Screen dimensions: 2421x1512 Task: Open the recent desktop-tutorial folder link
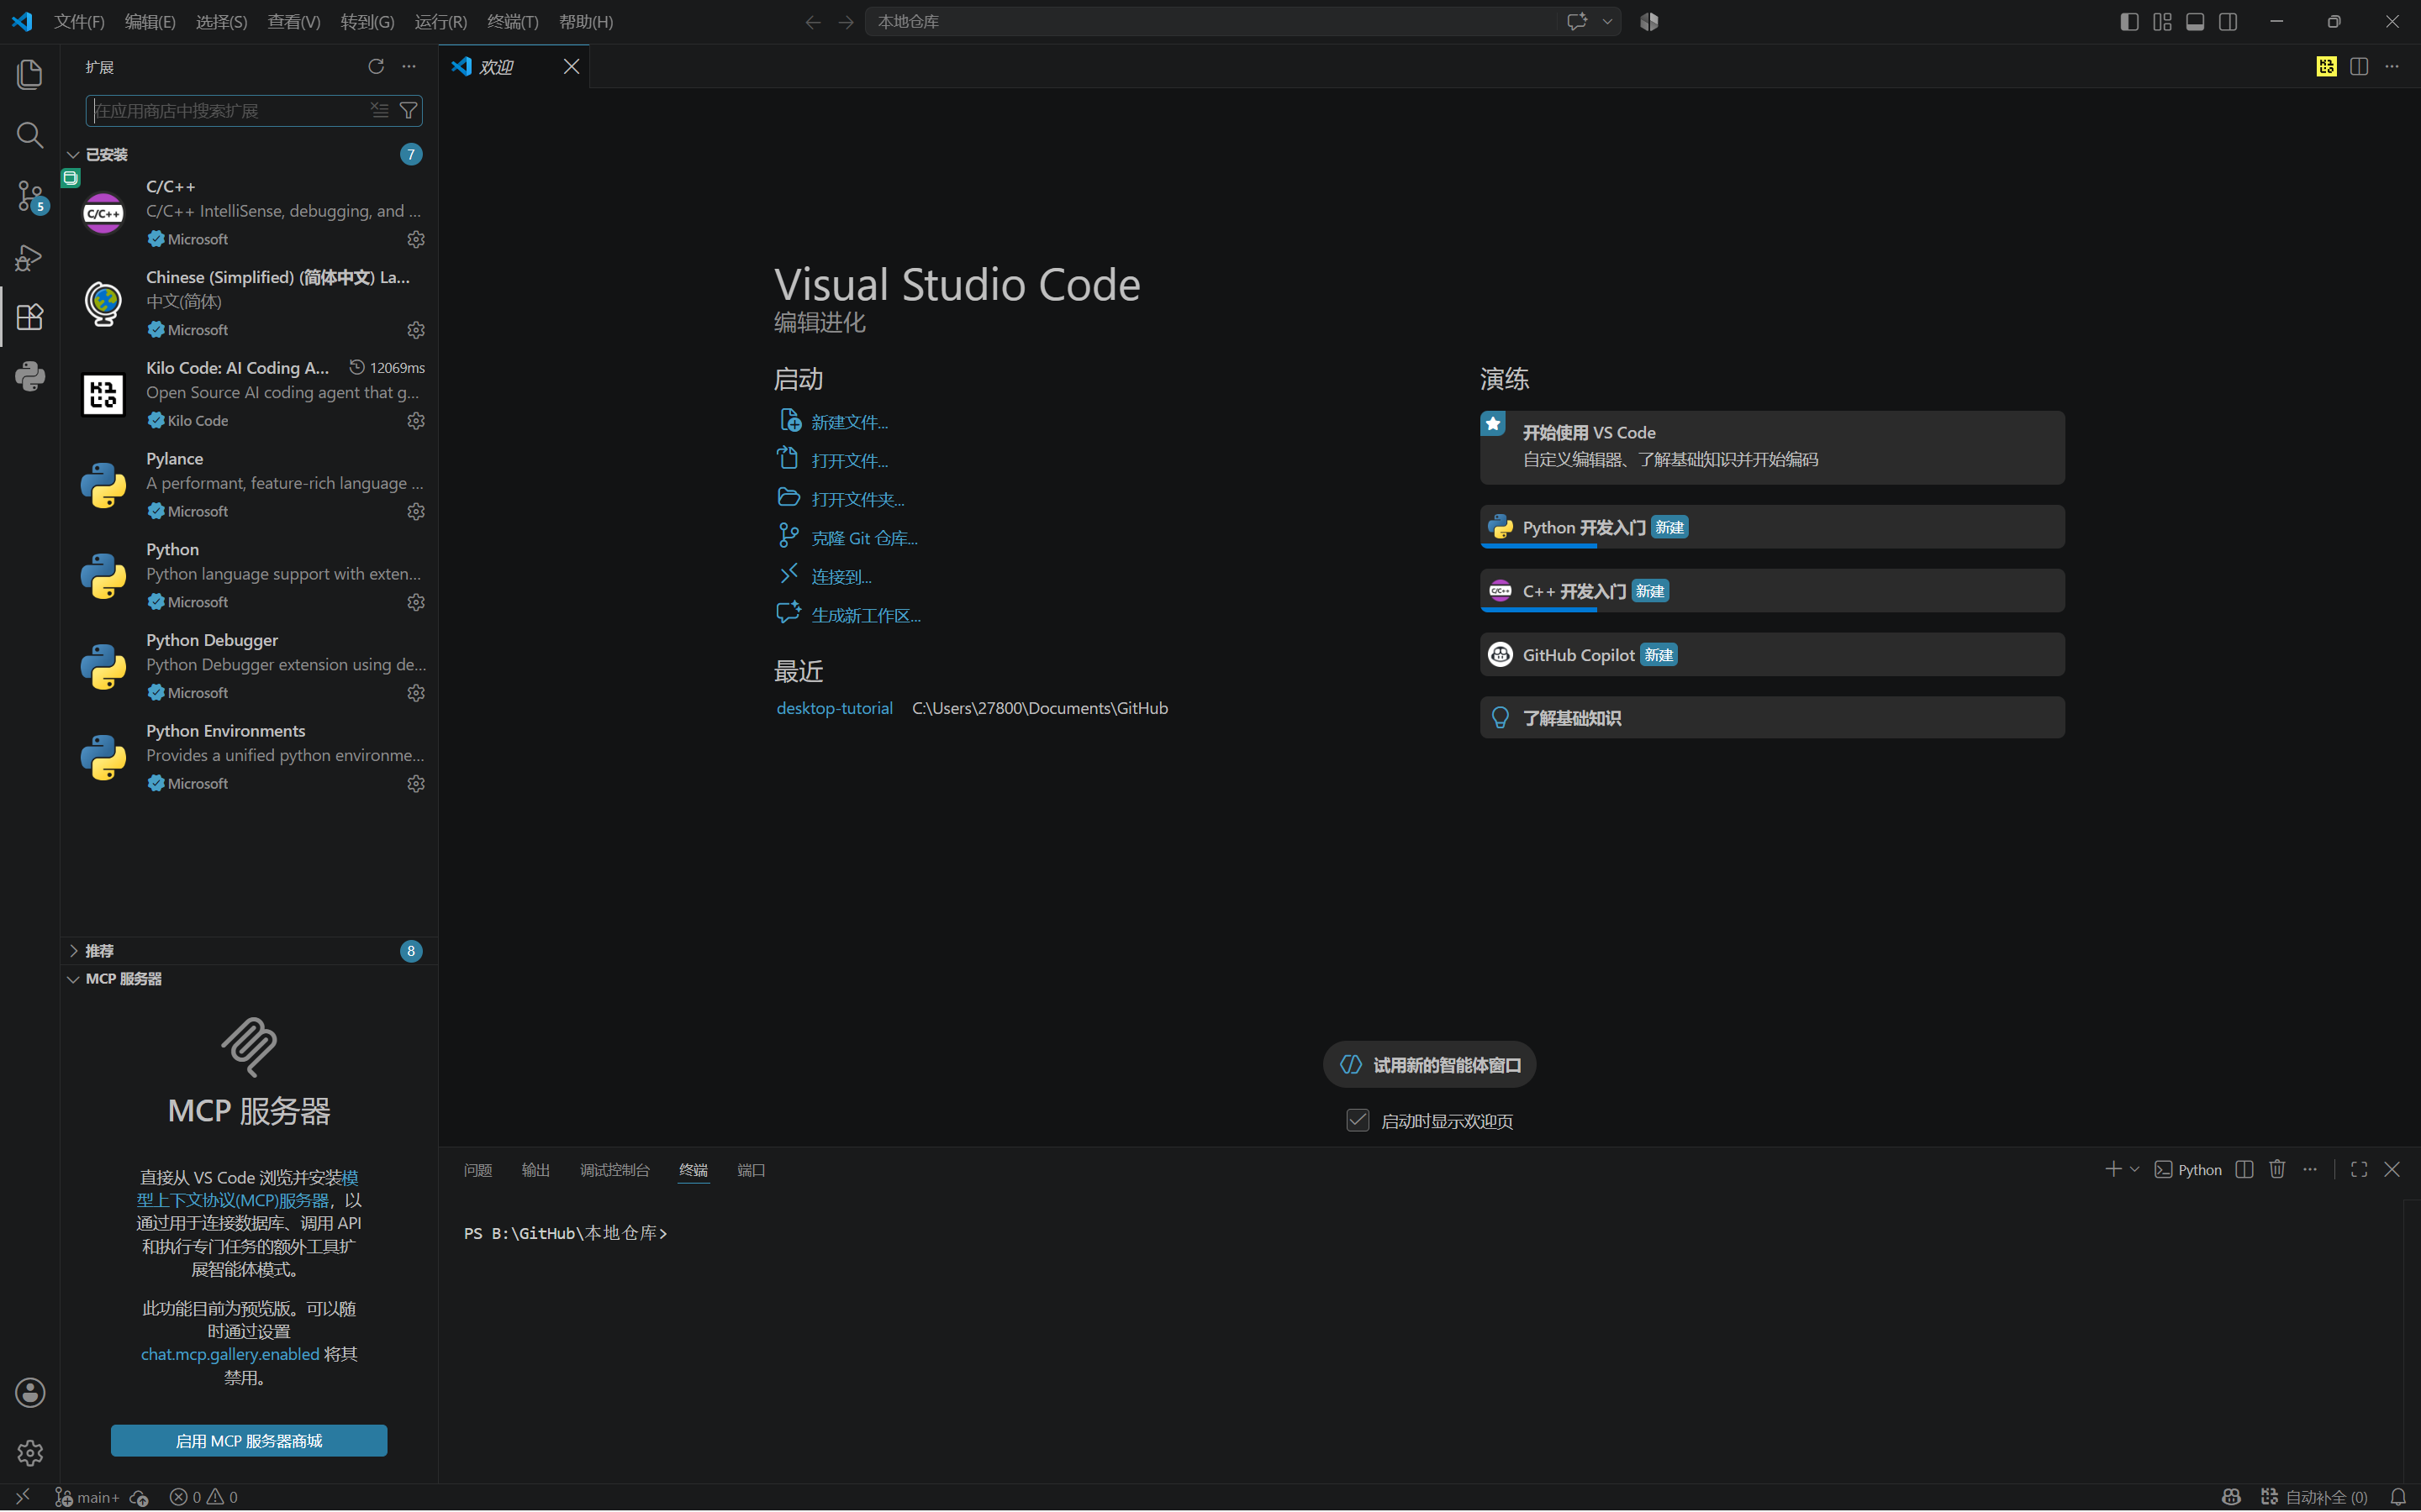coord(835,708)
